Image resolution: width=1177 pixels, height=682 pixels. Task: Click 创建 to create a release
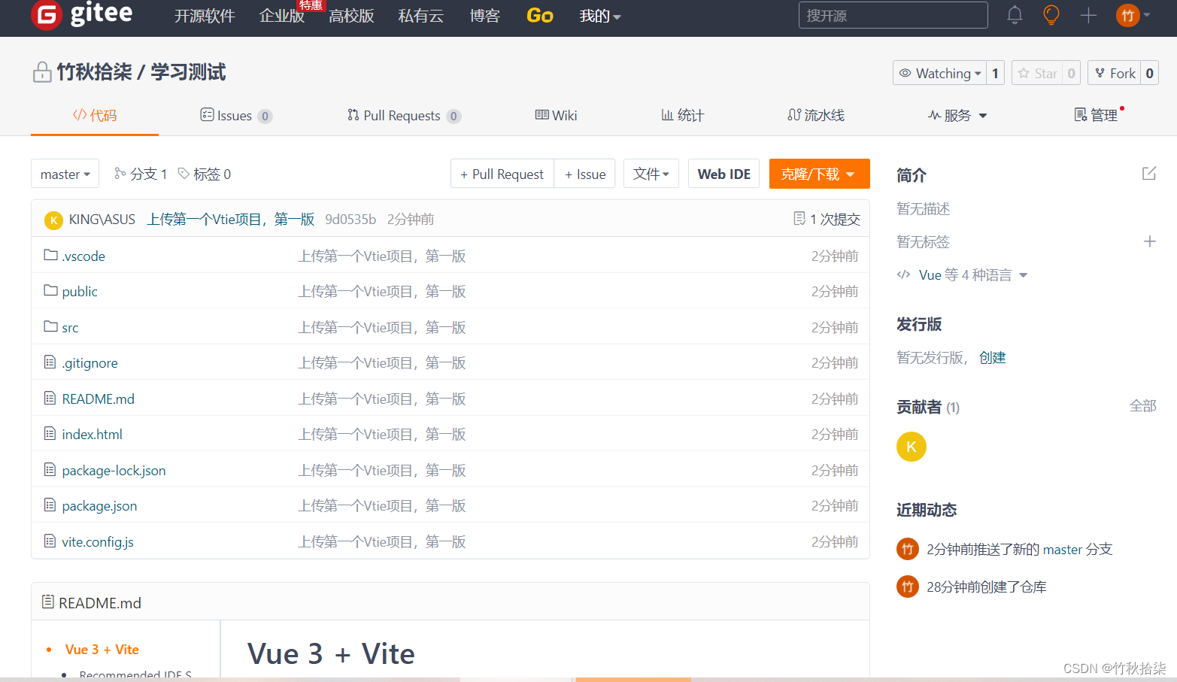pos(993,357)
